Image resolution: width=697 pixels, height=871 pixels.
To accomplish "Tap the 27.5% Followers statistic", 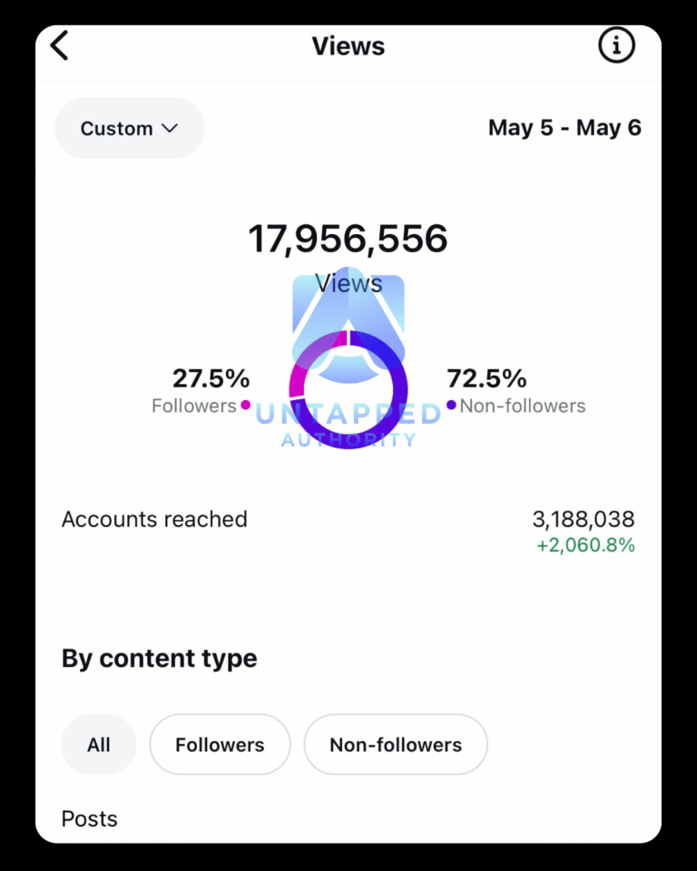I will pos(211,378).
